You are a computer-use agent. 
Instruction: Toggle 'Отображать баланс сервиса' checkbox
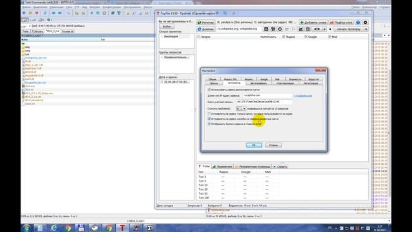tap(209, 124)
